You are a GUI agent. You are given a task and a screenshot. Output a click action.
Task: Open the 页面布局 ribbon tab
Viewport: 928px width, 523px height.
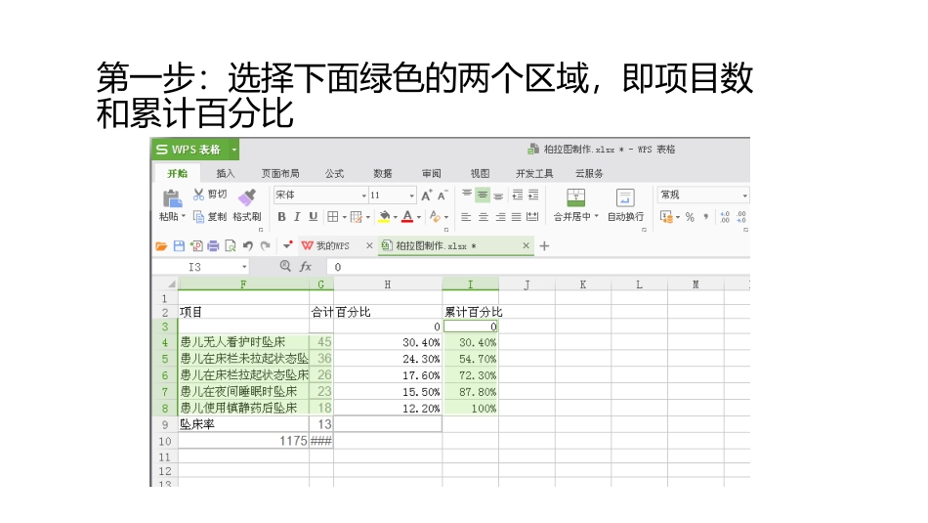pos(280,174)
